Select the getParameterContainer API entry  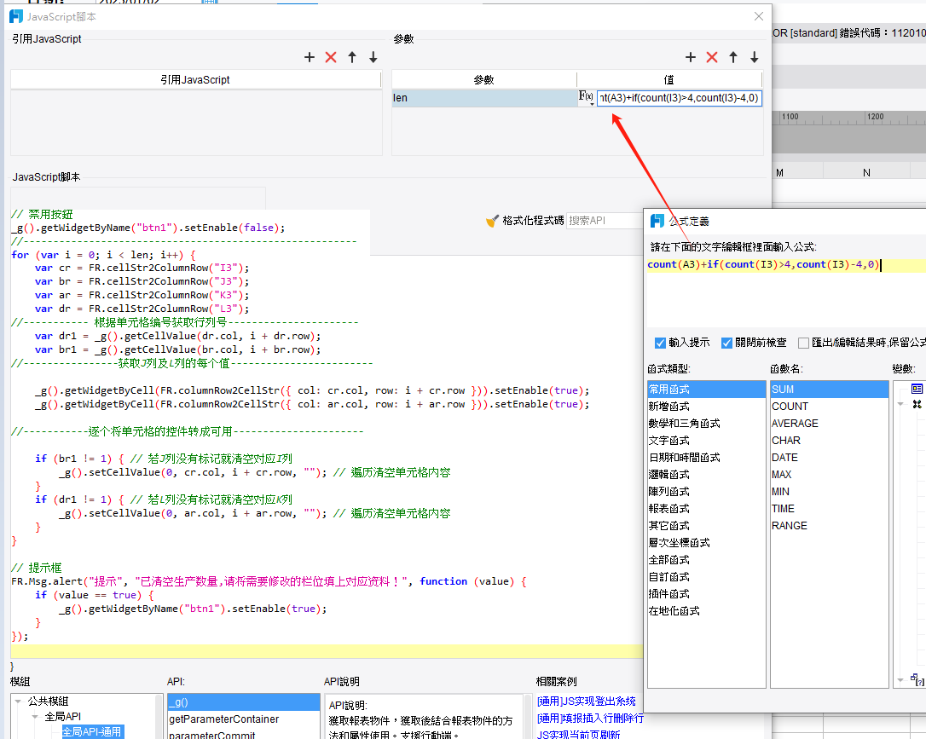click(x=243, y=719)
